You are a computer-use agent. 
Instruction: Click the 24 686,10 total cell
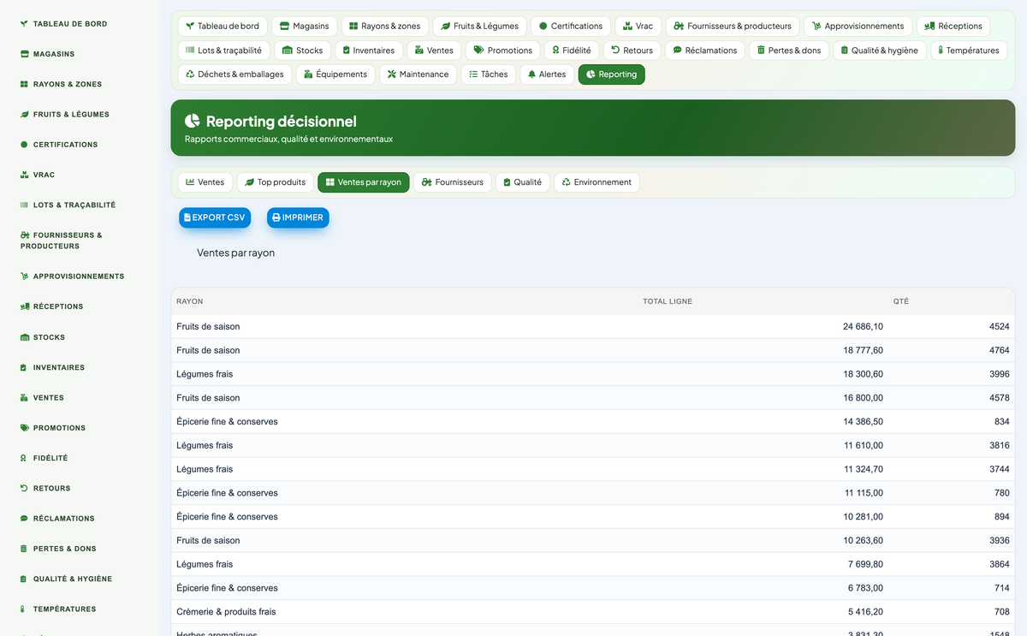tap(863, 327)
